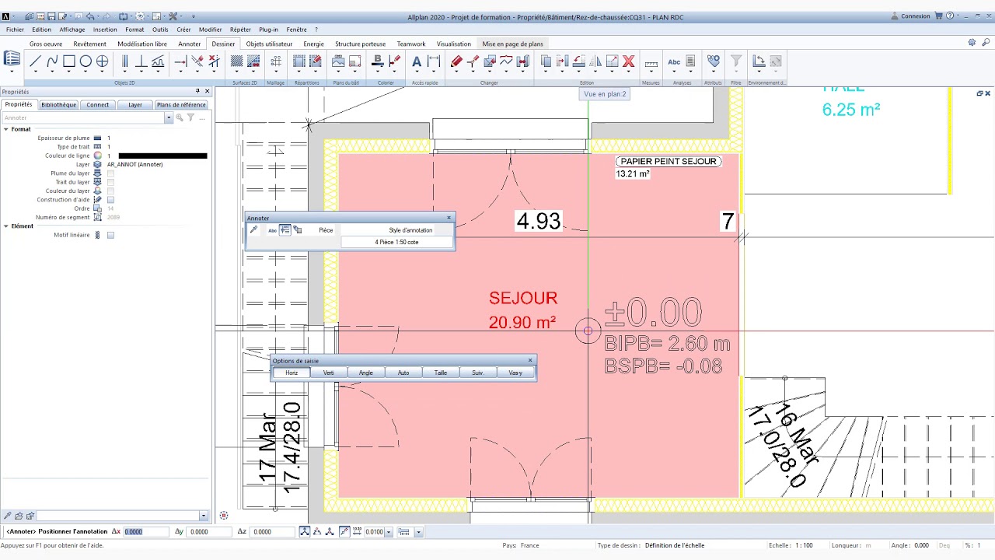The height and width of the screenshot is (560, 995).
Task: Open dropdown arrow under Line tool
Action: pyautogui.click(x=35, y=72)
